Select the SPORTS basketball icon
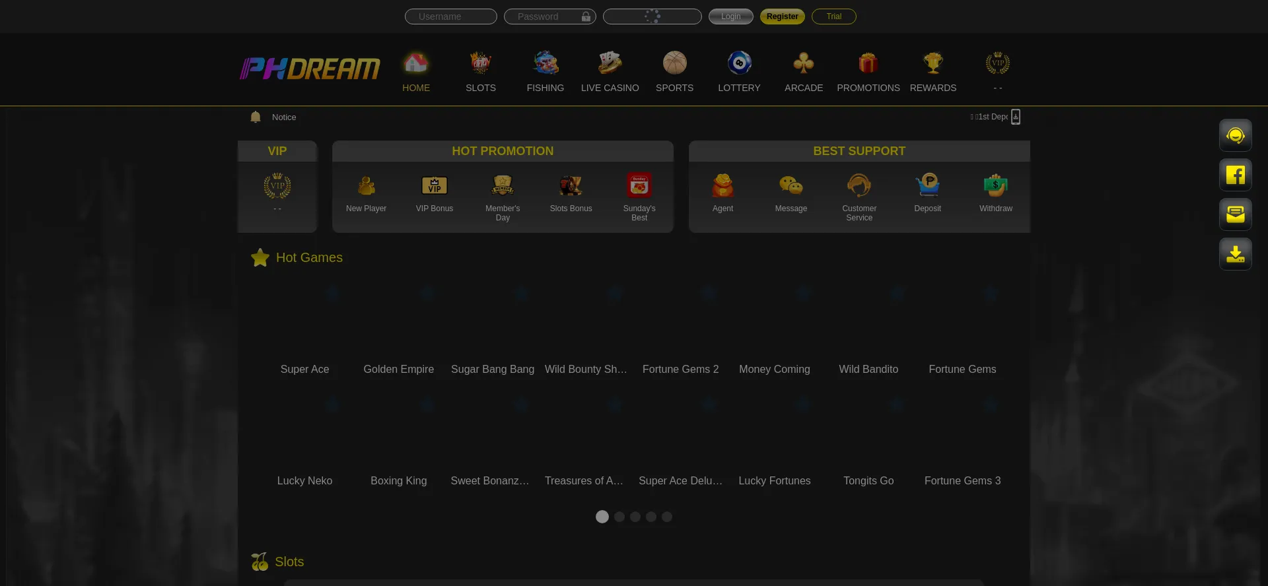Viewport: 1268px width, 586px height. click(x=675, y=63)
